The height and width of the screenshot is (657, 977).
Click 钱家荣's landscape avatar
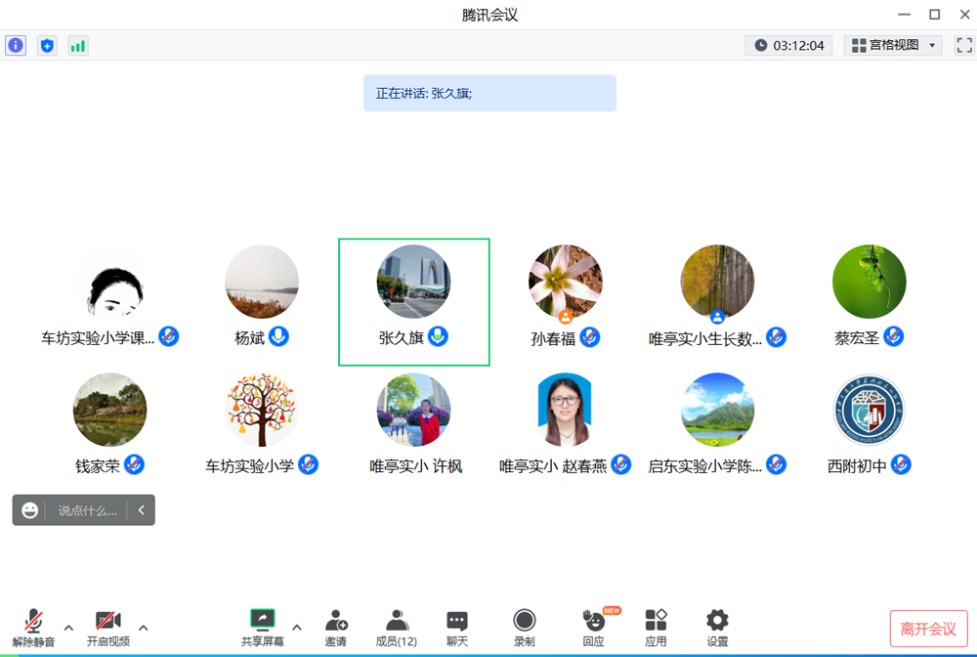pyautogui.click(x=109, y=410)
